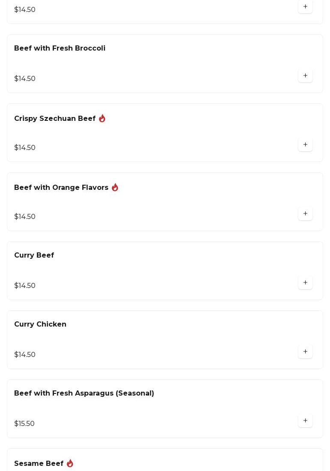This screenshot has width=330, height=471.
Task: Click the $14.50 price under Curry Chicken
Action: pyautogui.click(x=25, y=355)
